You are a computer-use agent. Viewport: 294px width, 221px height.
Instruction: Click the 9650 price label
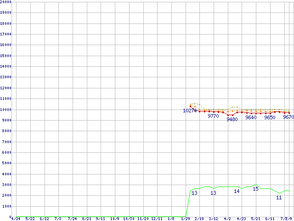click(270, 117)
